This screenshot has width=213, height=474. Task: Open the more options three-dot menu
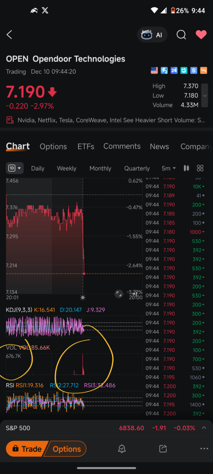click(x=204, y=449)
